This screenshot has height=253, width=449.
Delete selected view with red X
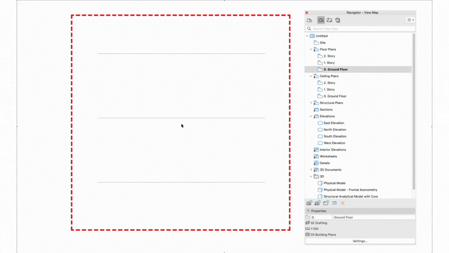[x=343, y=203]
